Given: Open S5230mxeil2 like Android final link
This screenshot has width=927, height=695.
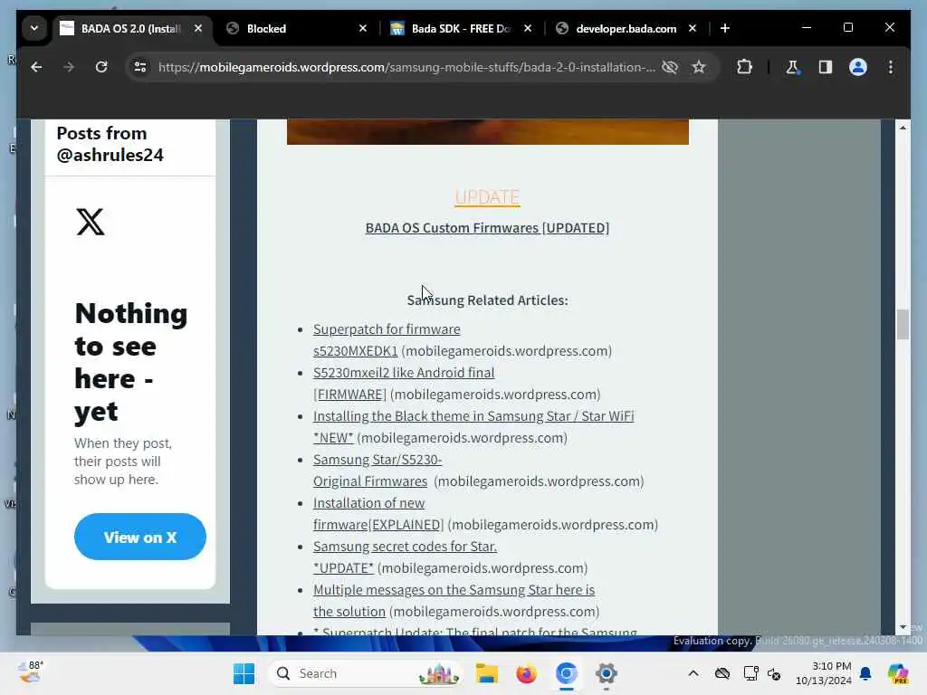Looking at the screenshot, I should (404, 383).
